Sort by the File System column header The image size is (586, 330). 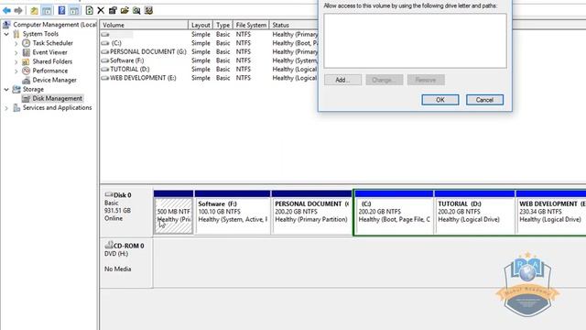click(x=251, y=25)
